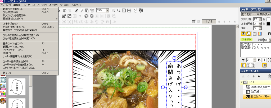
Task: Click the zoom in magnifier icon
Action: pyautogui.click(x=113, y=10)
